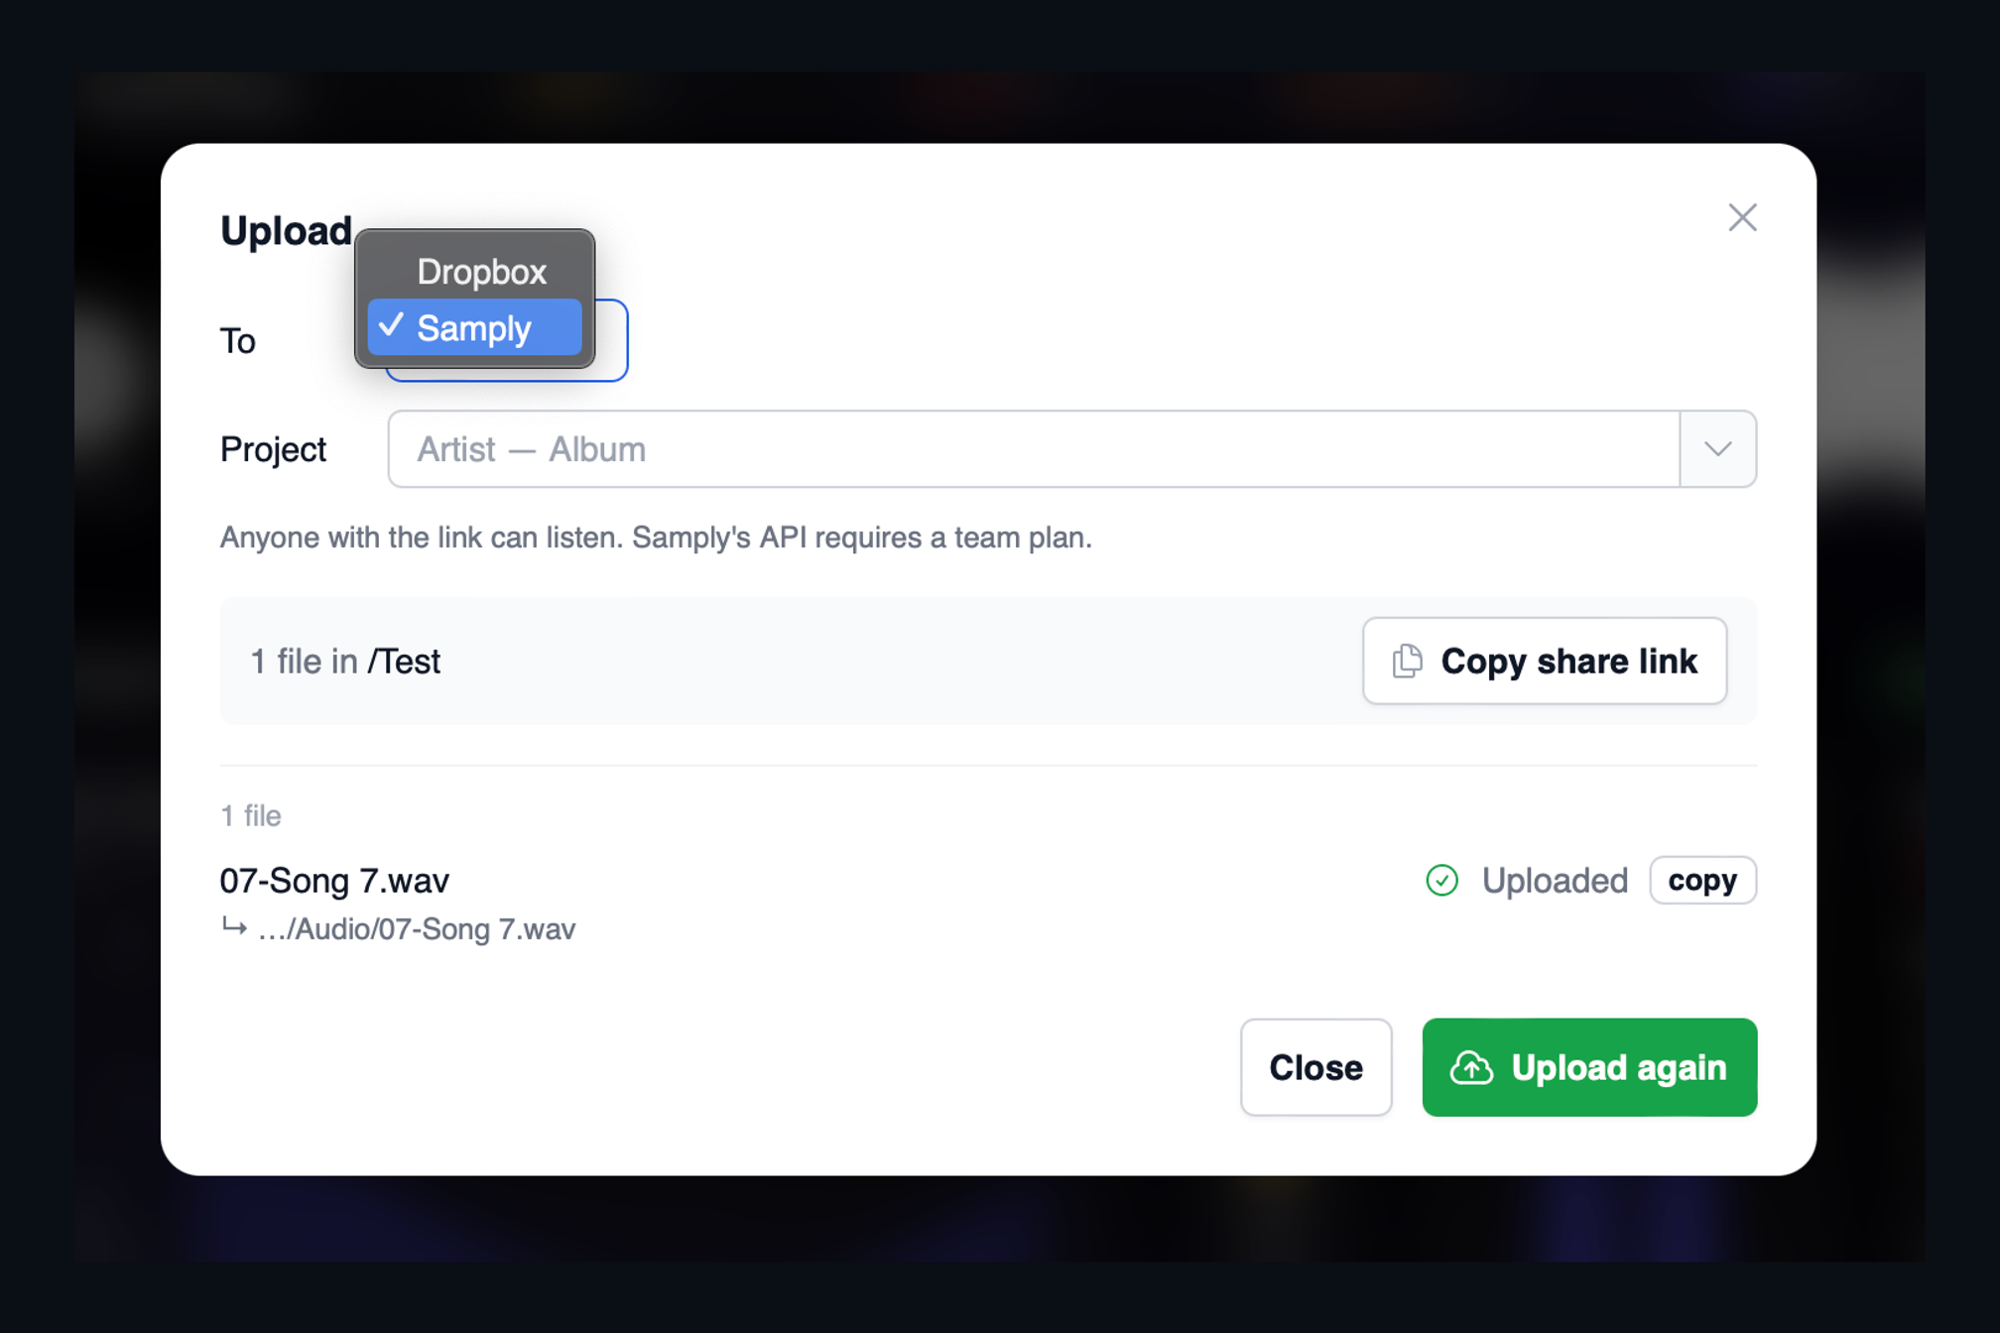
Task: Click the Upload again button
Action: coord(1589,1067)
